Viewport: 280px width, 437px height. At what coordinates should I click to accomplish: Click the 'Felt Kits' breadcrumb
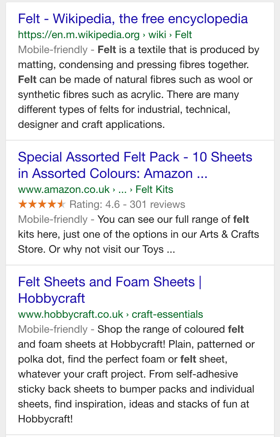154,189
